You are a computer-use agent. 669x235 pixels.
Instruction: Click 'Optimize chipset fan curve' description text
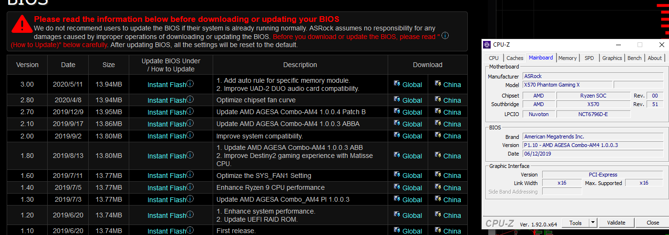click(256, 100)
